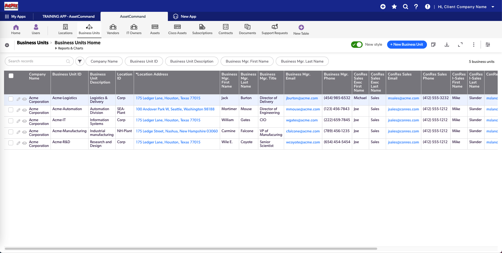
Task: Open 100 Andover Park W Seattle address link
Action: (175, 109)
